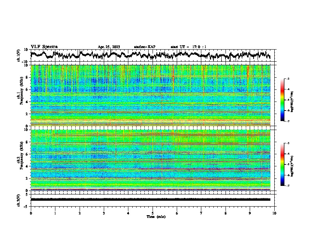Click the 'VLF Spectra' title text
The width and height of the screenshot is (309, 239).
[x=44, y=47]
